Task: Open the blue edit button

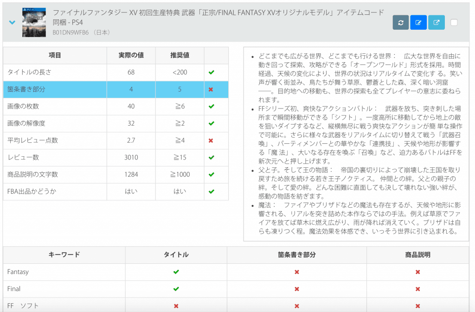Action: (x=418, y=22)
